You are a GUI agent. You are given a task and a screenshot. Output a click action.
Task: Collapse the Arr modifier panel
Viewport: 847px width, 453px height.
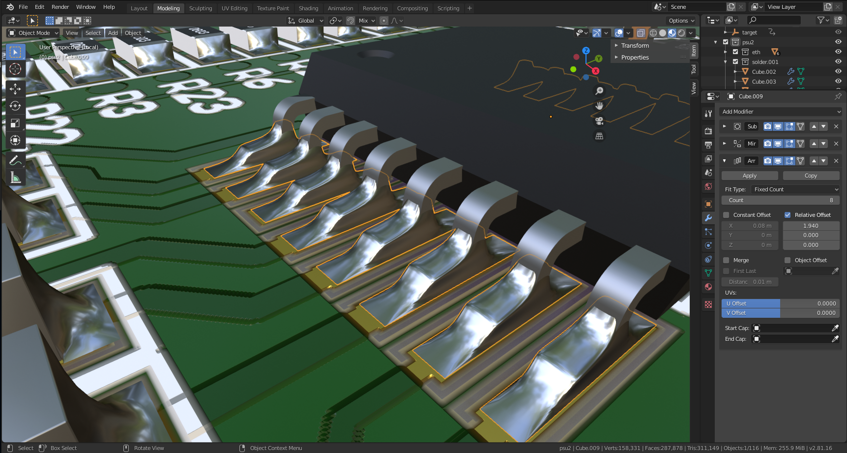click(x=725, y=161)
